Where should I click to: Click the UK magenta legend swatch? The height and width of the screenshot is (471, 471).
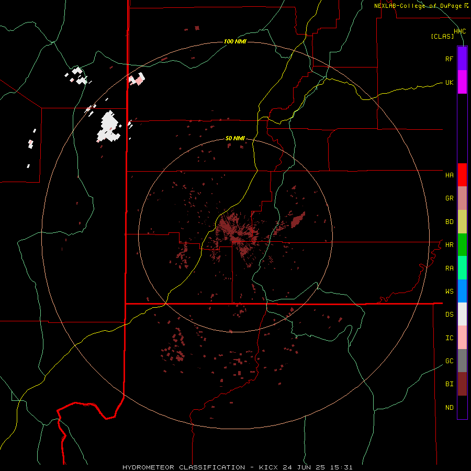pos(462,82)
